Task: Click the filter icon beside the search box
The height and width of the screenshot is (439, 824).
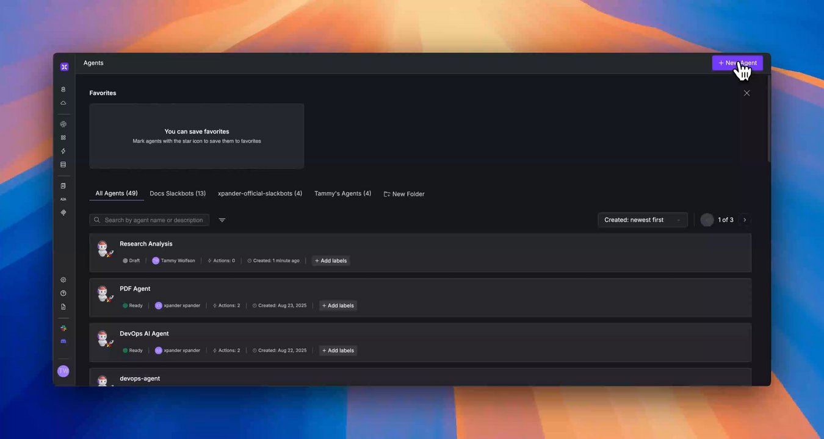Action: [222, 220]
